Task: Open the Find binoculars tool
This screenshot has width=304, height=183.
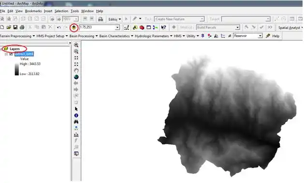Action: point(76,122)
